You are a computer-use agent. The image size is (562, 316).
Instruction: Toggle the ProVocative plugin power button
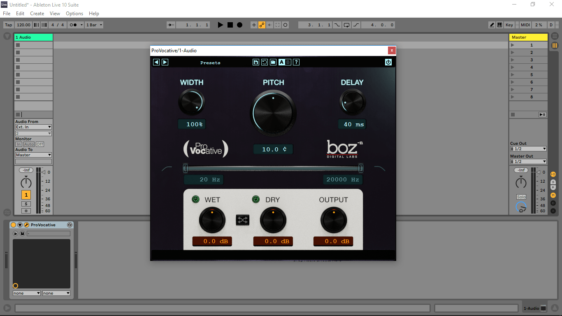388,62
